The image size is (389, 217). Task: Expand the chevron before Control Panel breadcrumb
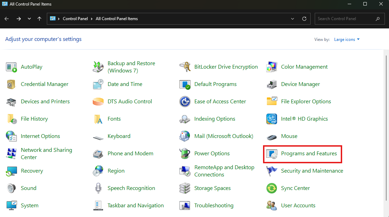(x=59, y=19)
